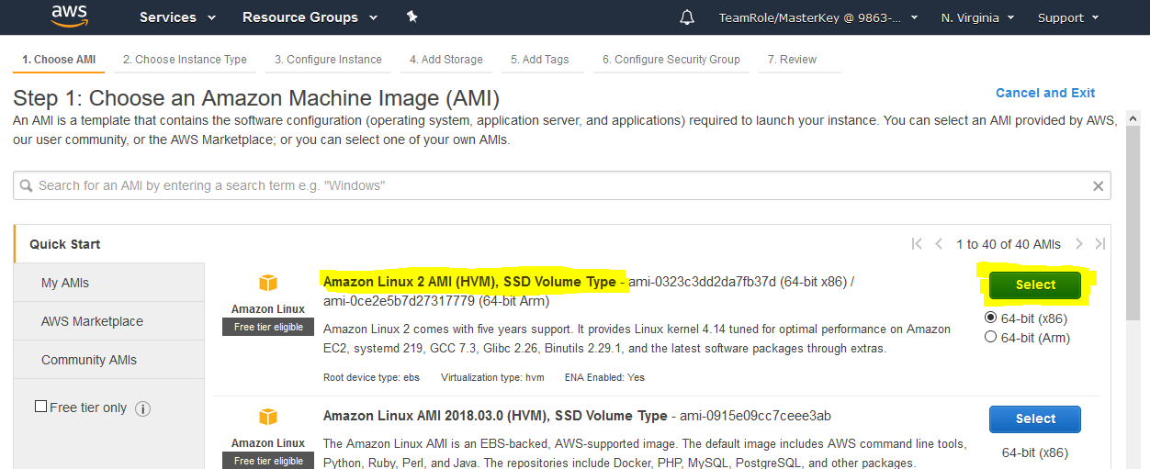Click into the AMI search input field
The width and height of the screenshot is (1150, 469).
point(562,185)
